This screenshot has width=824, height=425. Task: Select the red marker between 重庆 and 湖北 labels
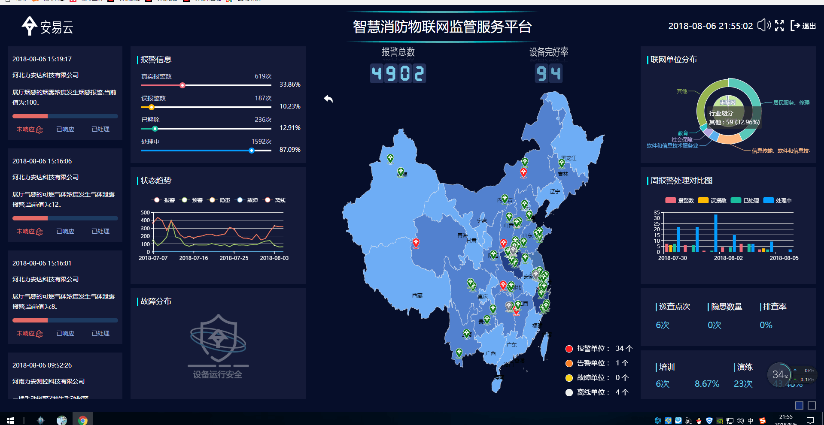[503, 285]
